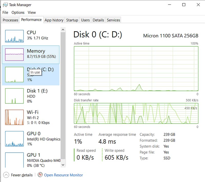Open the File menu

[5, 12]
